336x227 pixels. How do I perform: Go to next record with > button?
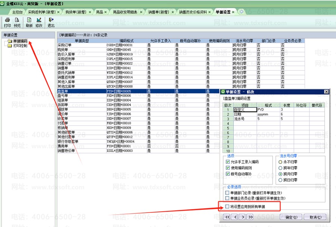[242, 217]
